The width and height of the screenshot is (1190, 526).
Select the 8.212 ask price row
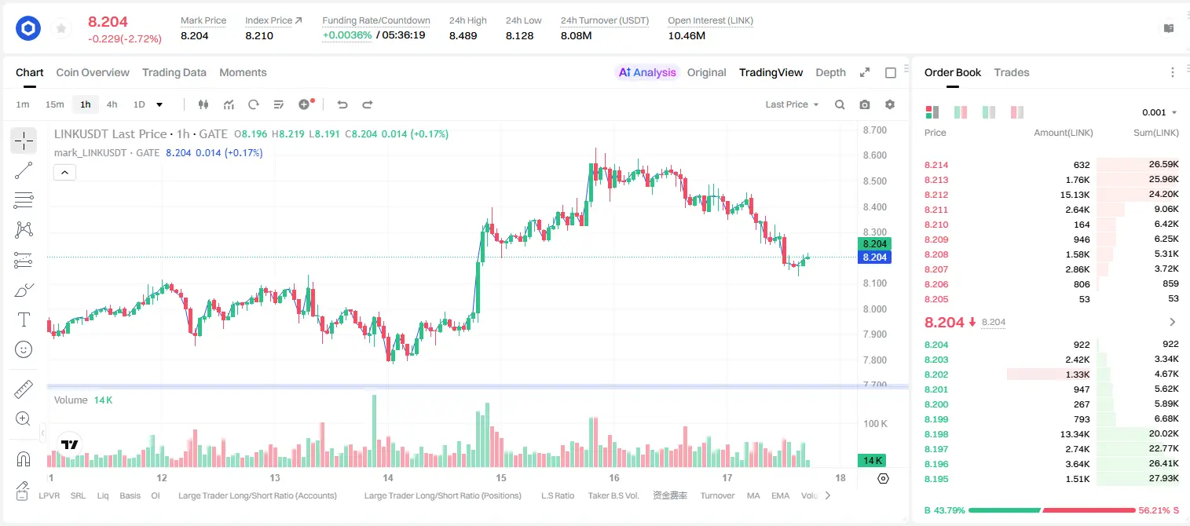(x=1051, y=195)
